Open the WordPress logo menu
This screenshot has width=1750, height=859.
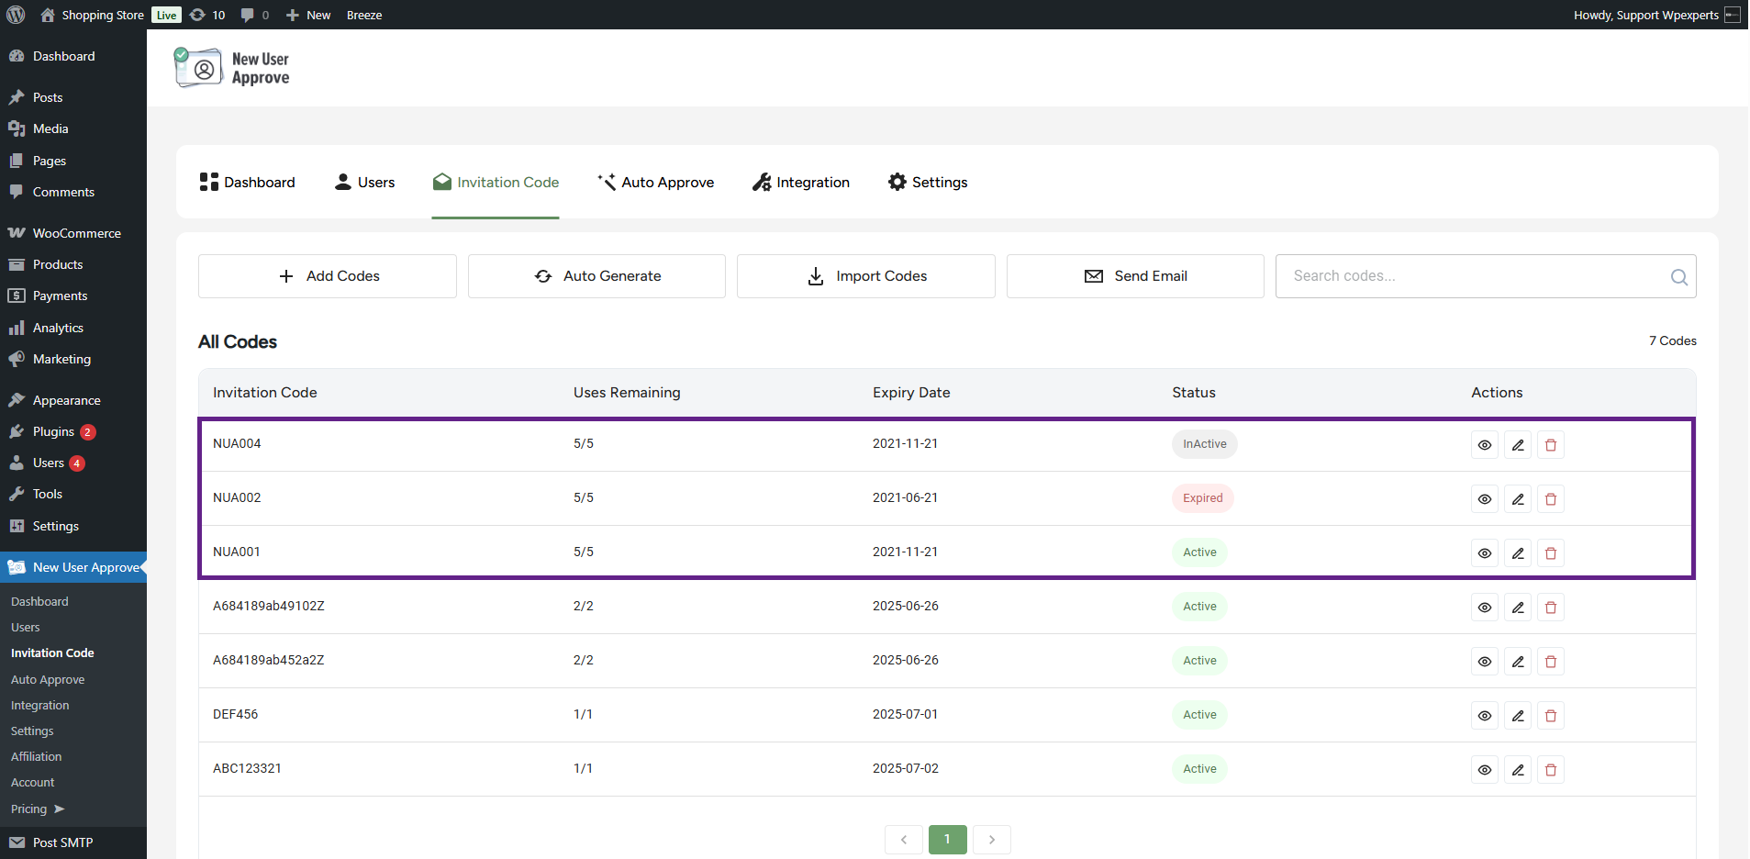pos(16,15)
